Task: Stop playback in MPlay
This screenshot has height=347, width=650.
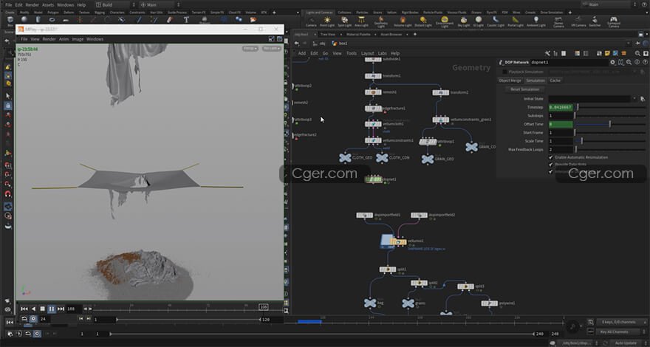Action: coord(42,309)
